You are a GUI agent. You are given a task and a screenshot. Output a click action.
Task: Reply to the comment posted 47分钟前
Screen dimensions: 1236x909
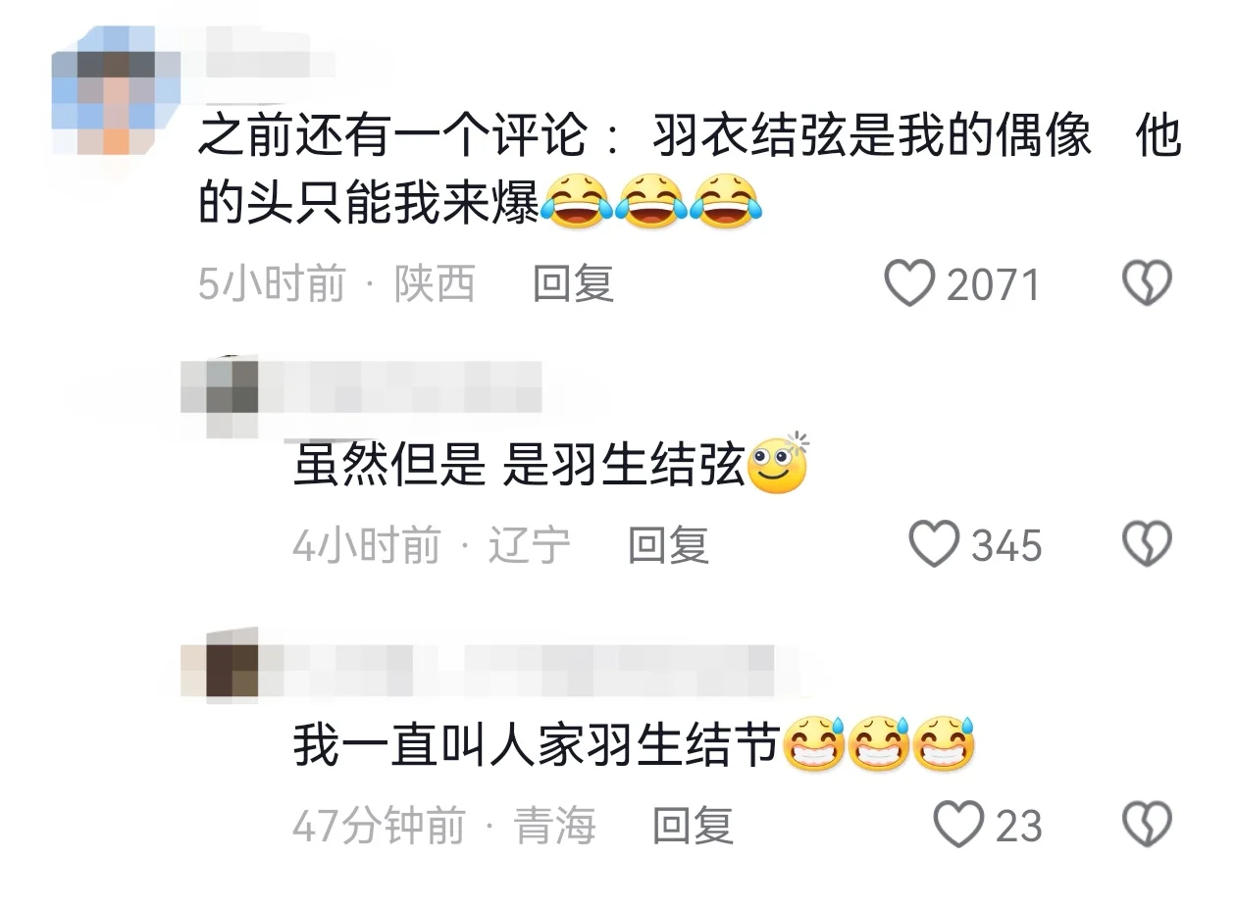[x=693, y=825]
